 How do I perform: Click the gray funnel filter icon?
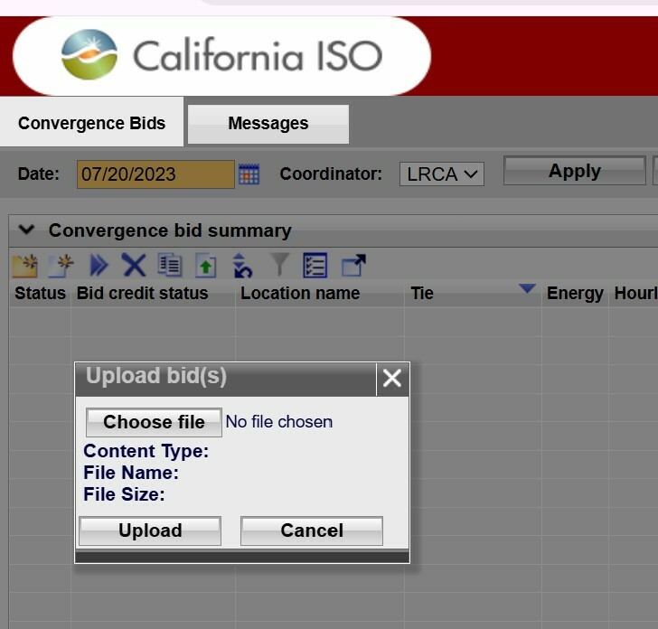click(x=279, y=266)
